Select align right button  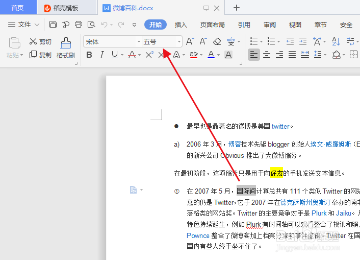[279, 55]
